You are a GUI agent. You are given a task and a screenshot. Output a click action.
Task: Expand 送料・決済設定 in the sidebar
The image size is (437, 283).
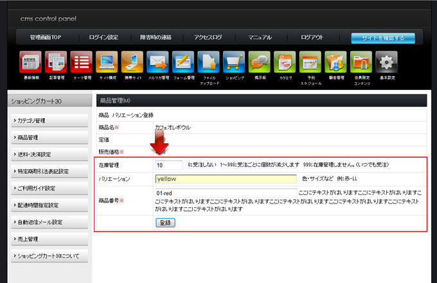[49, 155]
